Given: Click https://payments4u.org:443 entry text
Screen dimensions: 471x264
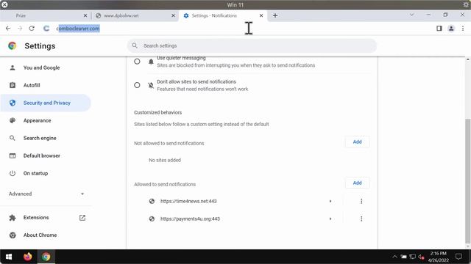Looking at the screenshot, I should (x=190, y=219).
